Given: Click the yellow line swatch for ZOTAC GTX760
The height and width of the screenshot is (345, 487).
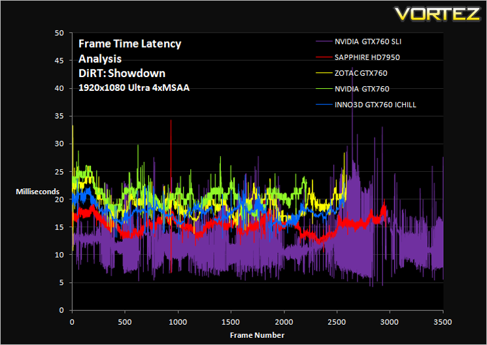Looking at the screenshot, I should [324, 73].
